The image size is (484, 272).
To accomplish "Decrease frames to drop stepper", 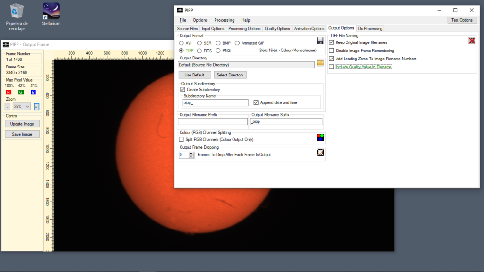I will point(191,156).
